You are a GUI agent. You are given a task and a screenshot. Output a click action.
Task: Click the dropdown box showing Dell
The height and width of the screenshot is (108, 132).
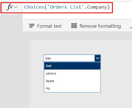coord(69,58)
